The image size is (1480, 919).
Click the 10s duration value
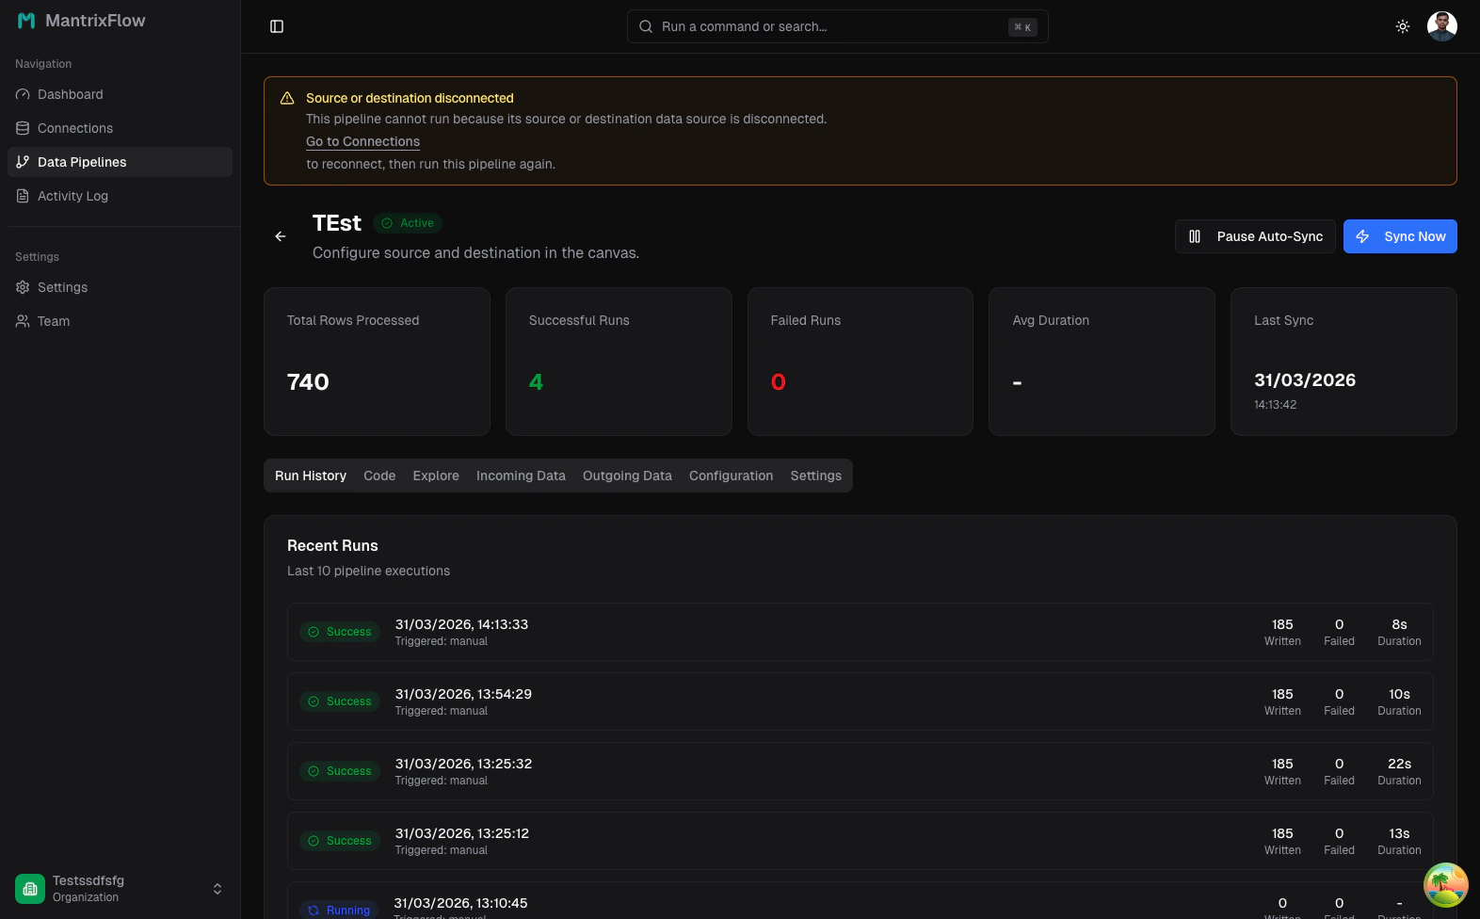point(1399,694)
